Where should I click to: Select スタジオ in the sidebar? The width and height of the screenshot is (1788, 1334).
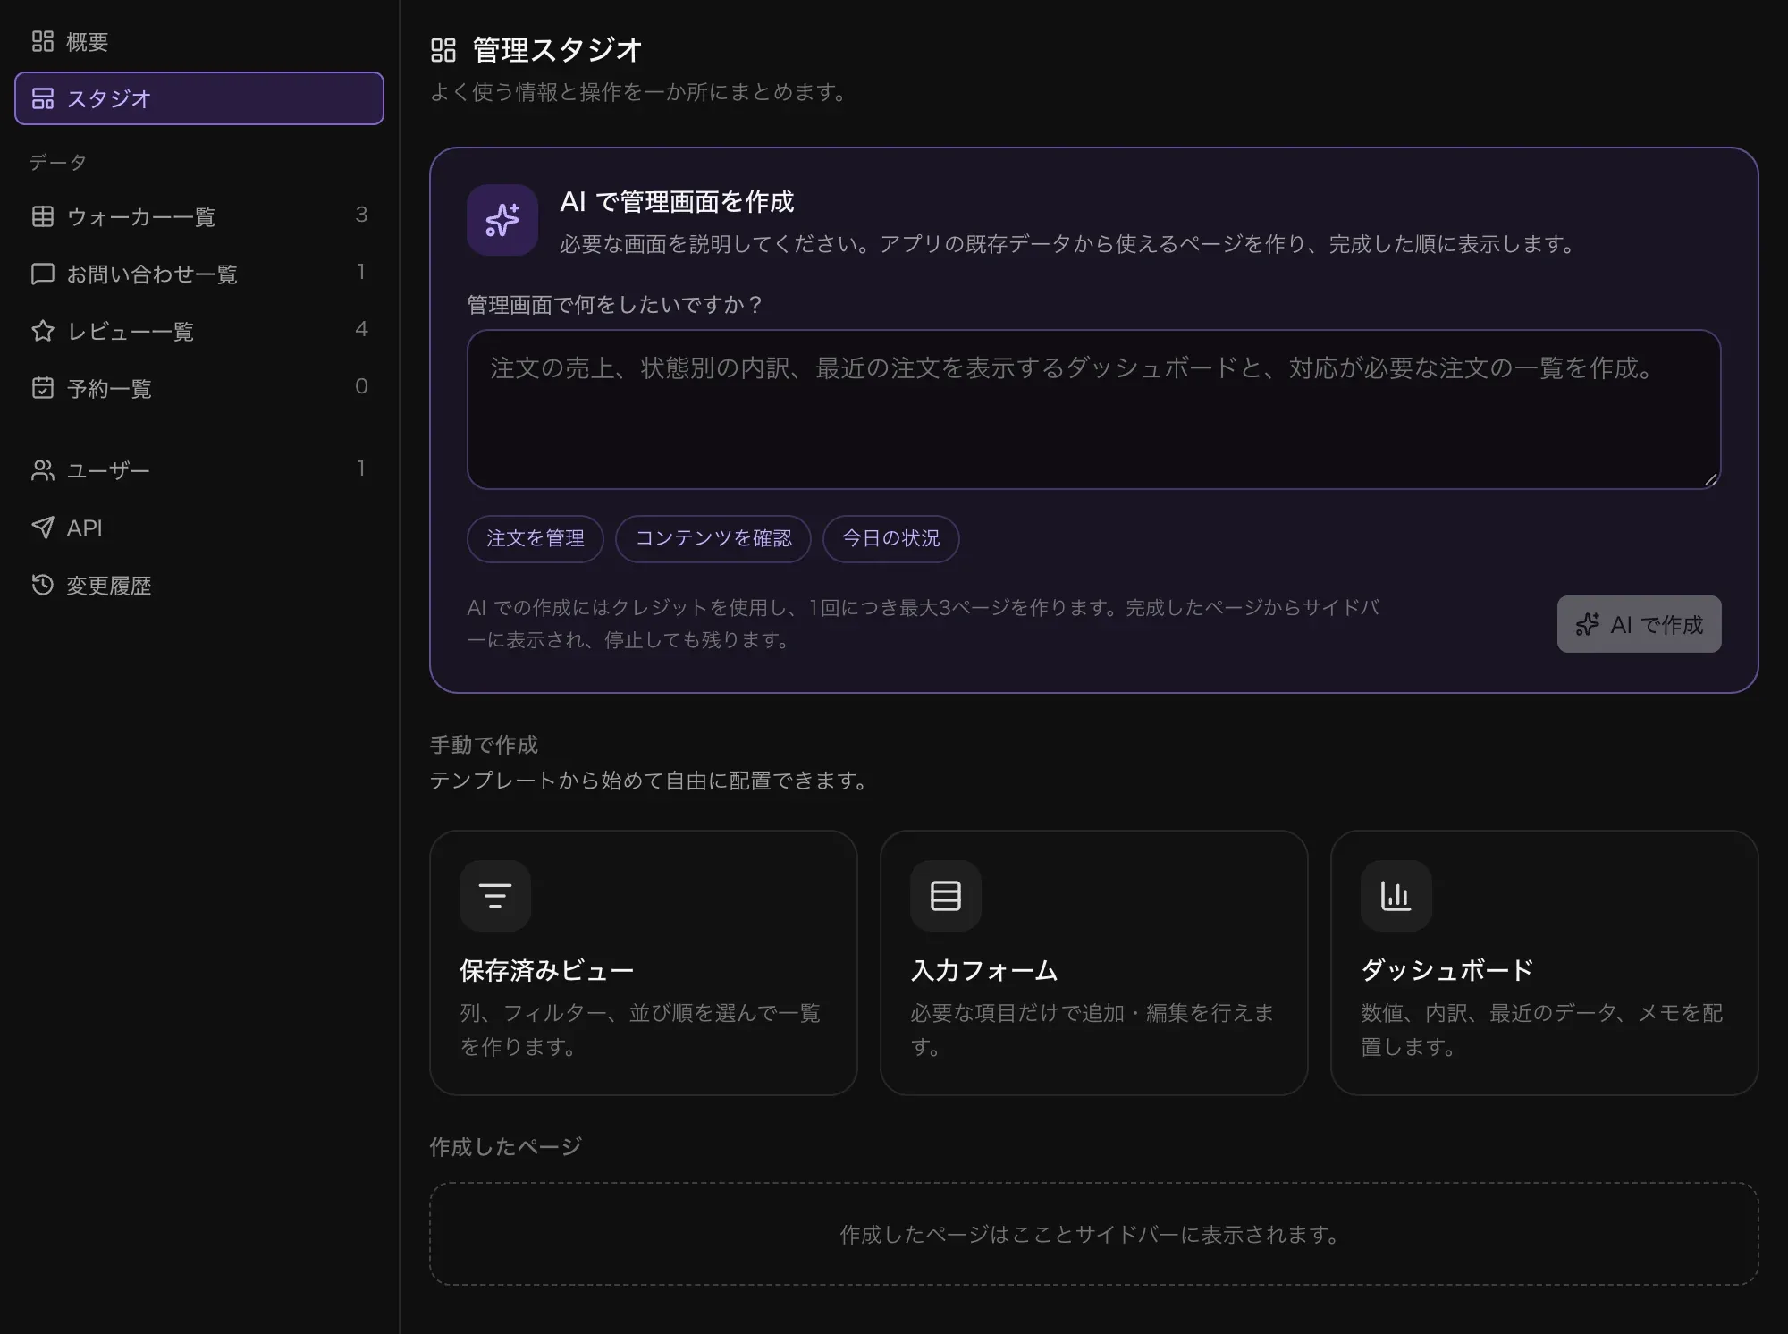tap(199, 98)
